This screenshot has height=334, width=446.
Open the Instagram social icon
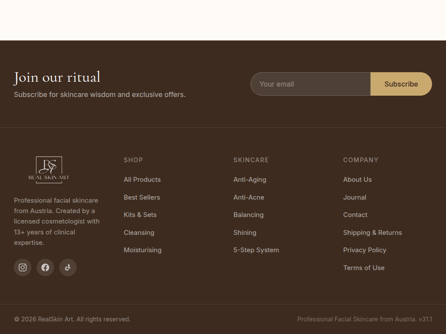pyautogui.click(x=23, y=267)
